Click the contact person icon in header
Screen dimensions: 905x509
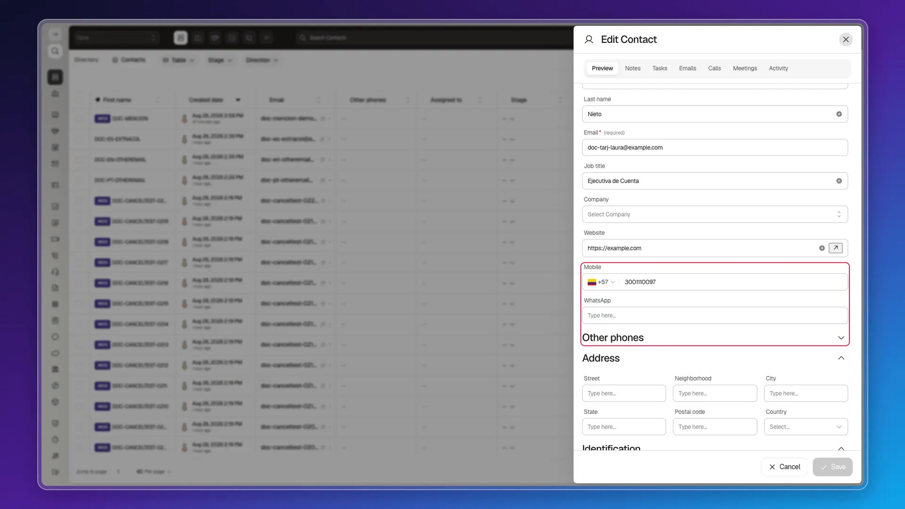(x=589, y=40)
